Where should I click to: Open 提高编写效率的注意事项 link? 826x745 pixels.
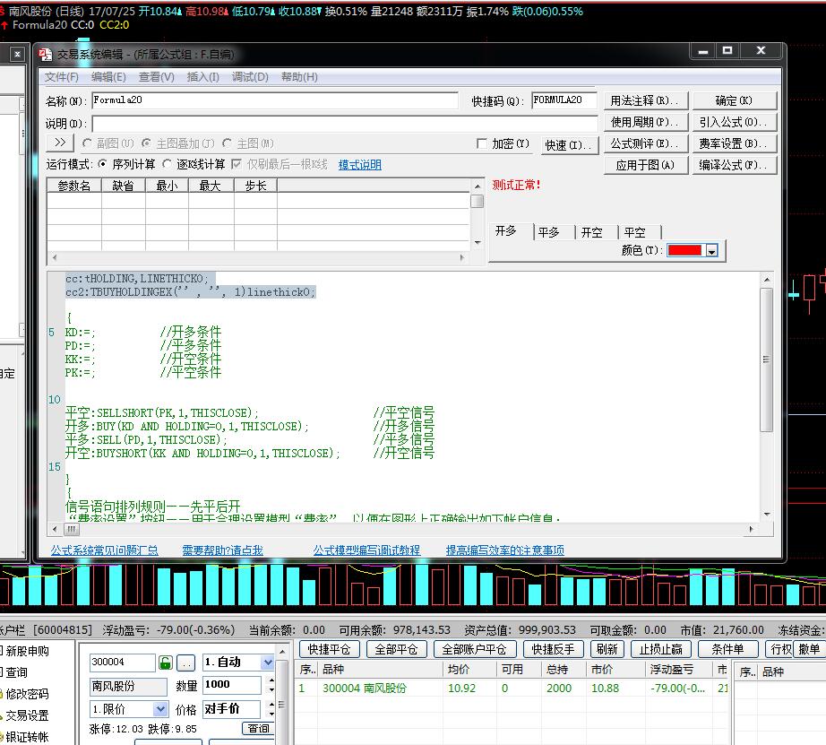tap(504, 550)
